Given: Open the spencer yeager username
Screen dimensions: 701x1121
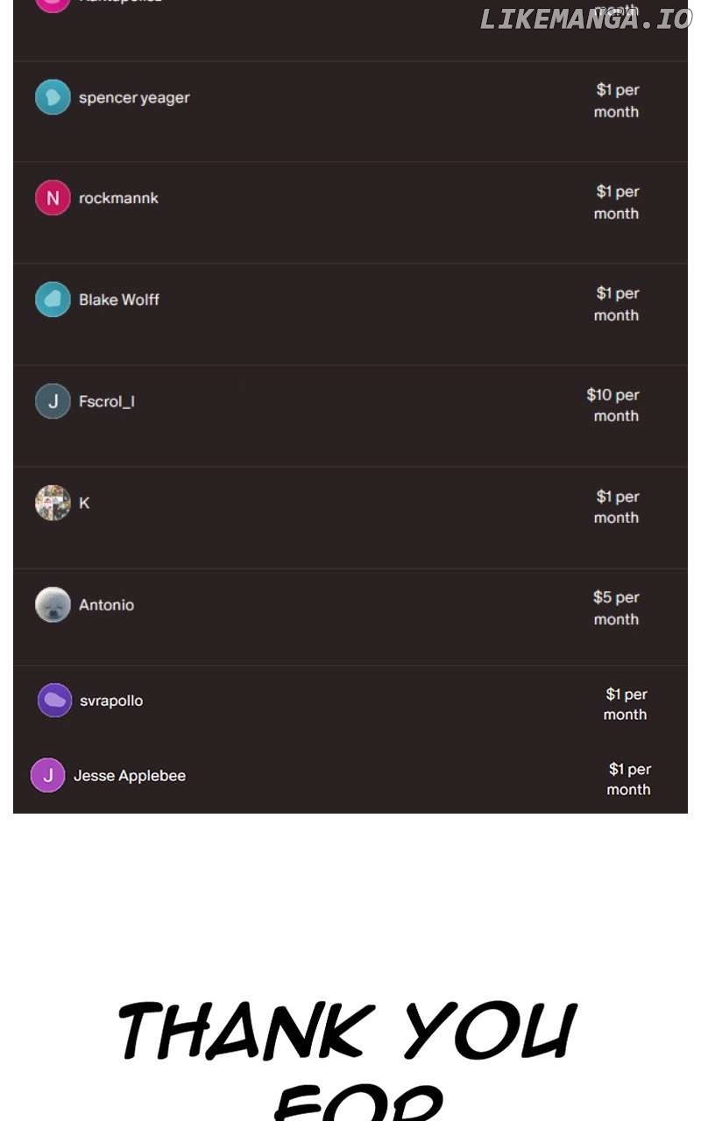Looking at the screenshot, I should point(134,97).
